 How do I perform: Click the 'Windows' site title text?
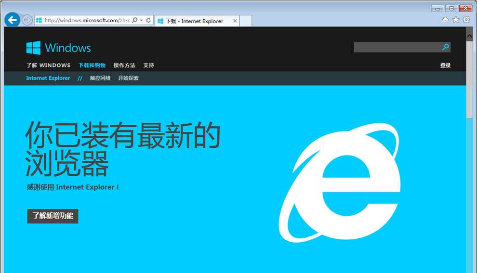click(x=68, y=48)
